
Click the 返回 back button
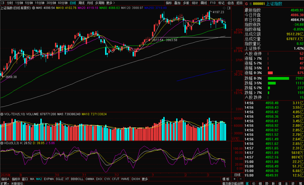coord(239,3)
